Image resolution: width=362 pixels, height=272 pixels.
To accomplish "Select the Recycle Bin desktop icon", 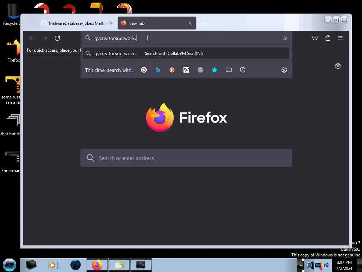I will click(12, 14).
